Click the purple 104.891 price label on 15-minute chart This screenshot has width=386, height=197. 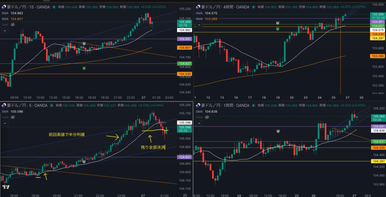(x=185, y=39)
